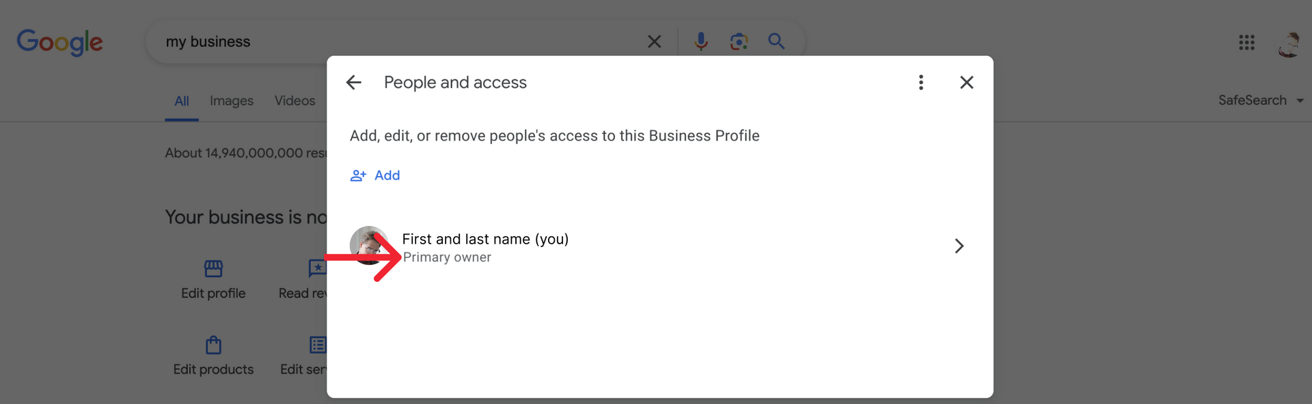This screenshot has height=404, width=1312.
Task: Click the Add person icon
Action: click(358, 175)
